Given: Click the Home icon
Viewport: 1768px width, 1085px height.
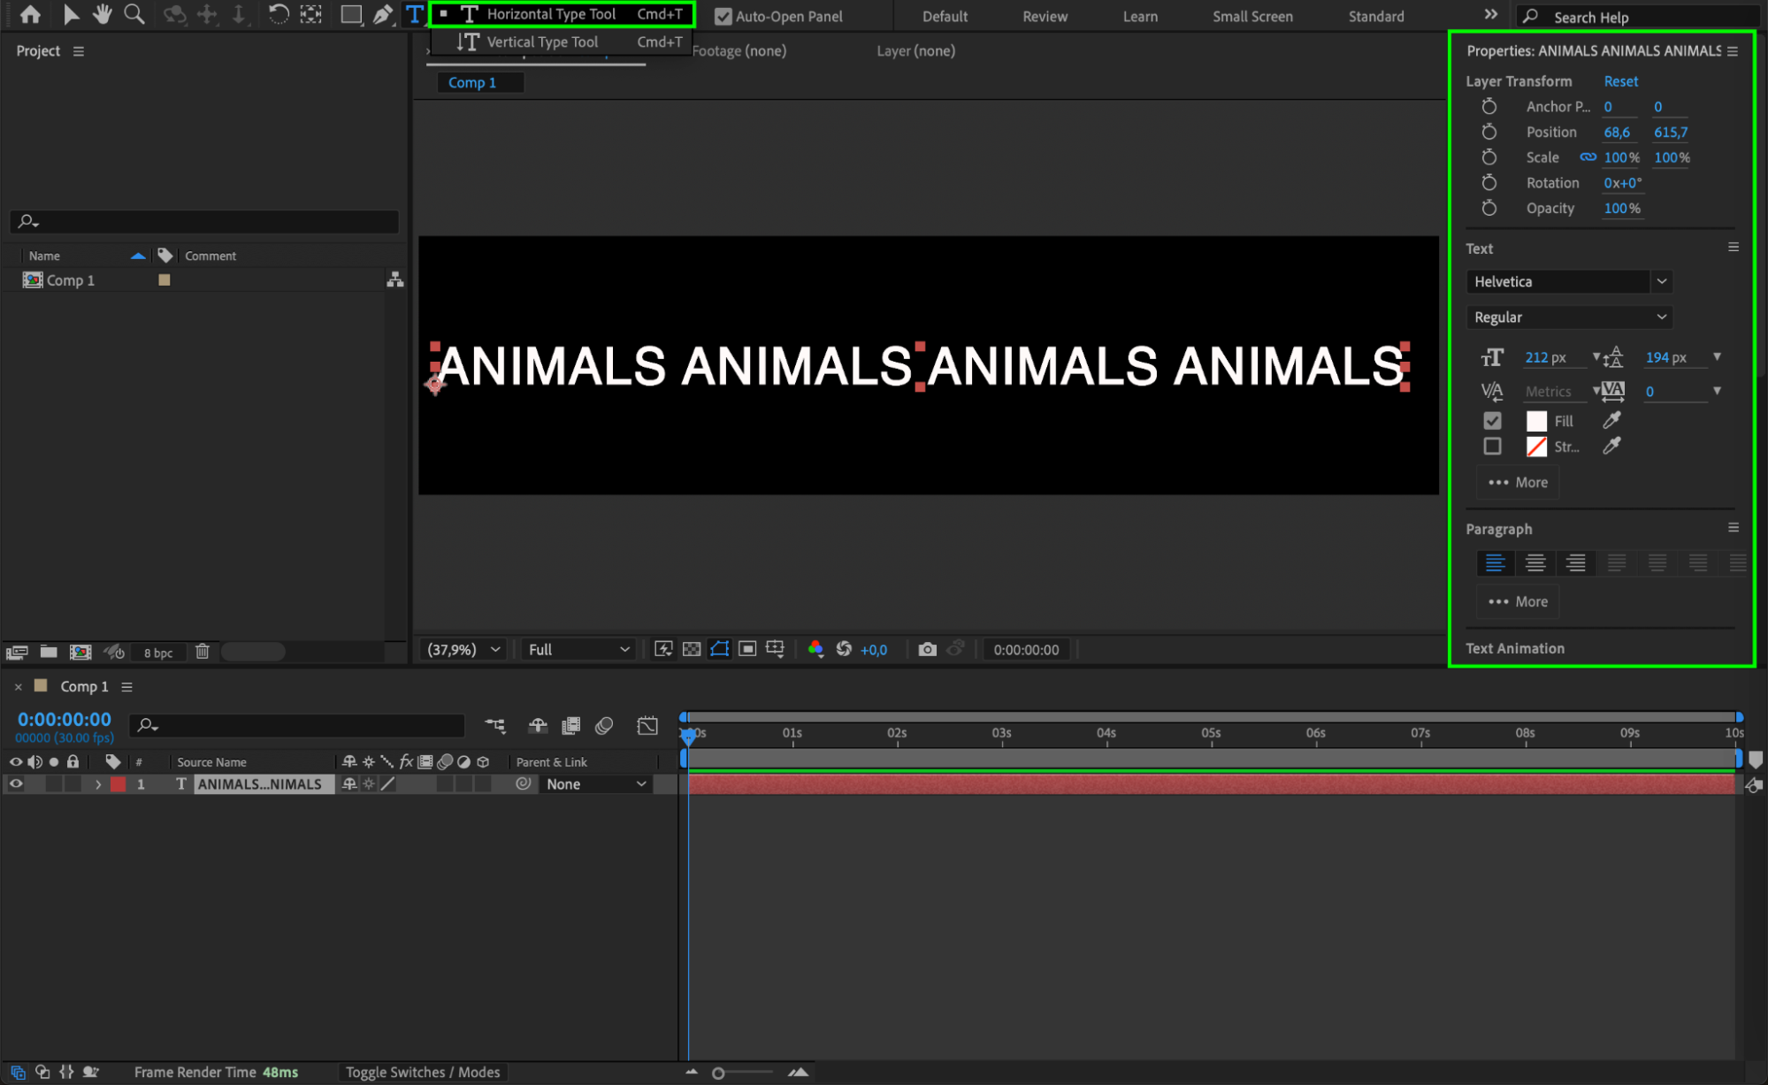Looking at the screenshot, I should pos(30,14).
